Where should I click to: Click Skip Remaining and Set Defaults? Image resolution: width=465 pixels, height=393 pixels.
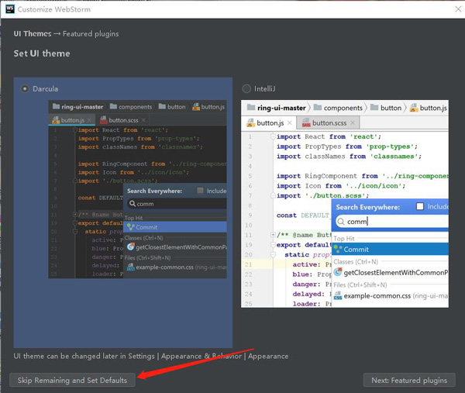click(72, 380)
